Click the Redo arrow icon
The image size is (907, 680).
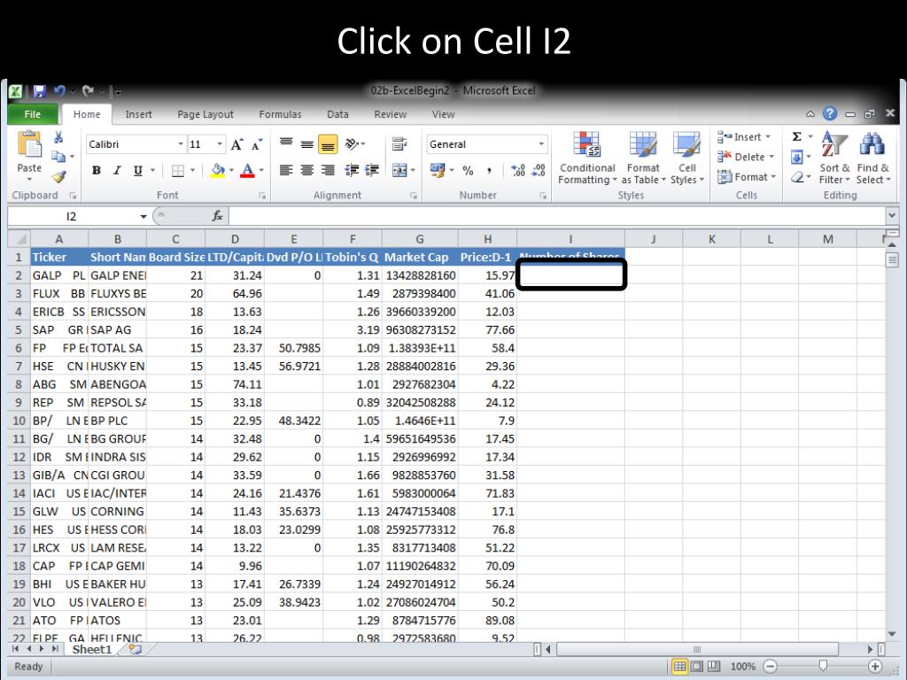coord(88,91)
